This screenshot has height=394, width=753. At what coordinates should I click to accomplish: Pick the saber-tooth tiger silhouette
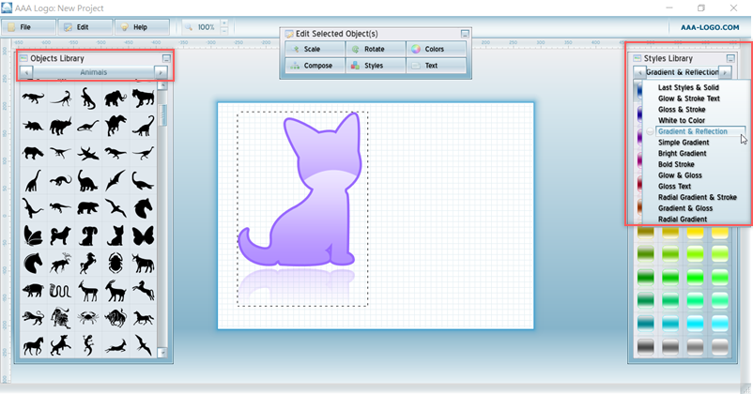pyautogui.click(x=143, y=98)
